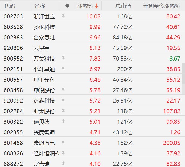The height and width of the screenshot is (167, 185).
Task: Sort by 总市值 column header
Action: pyautogui.click(x=123, y=6)
